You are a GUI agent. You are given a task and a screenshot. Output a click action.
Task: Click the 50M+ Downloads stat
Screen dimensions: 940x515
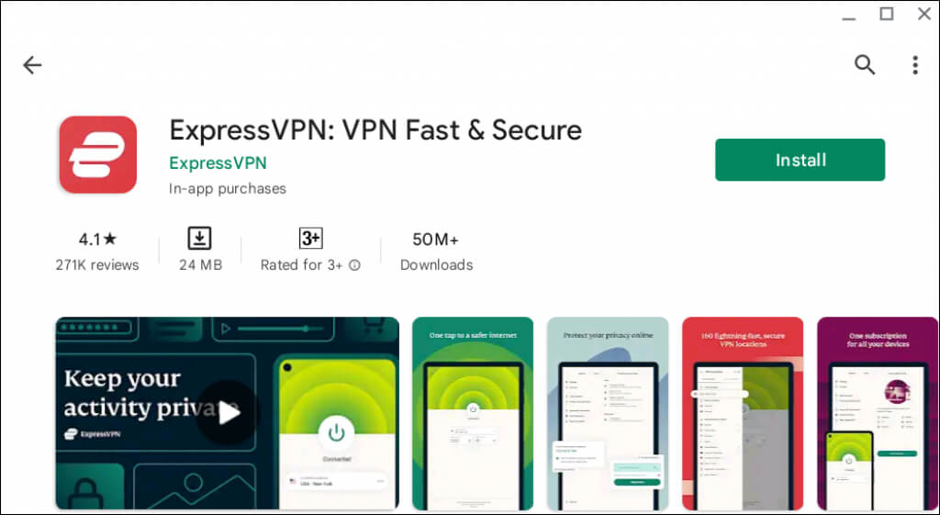[436, 252]
